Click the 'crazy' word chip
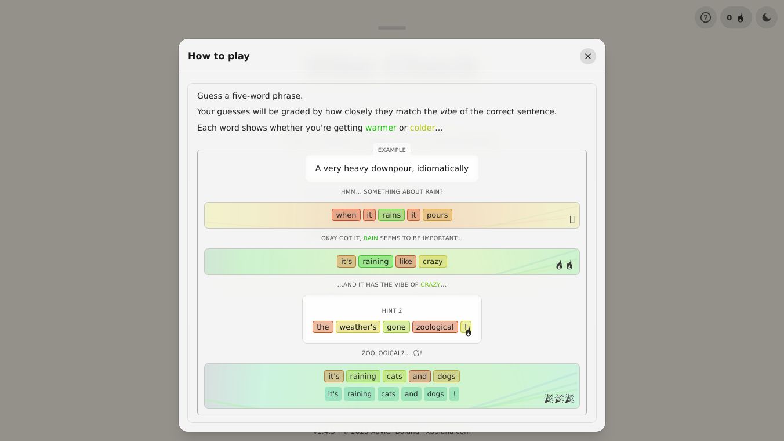 pyautogui.click(x=433, y=262)
